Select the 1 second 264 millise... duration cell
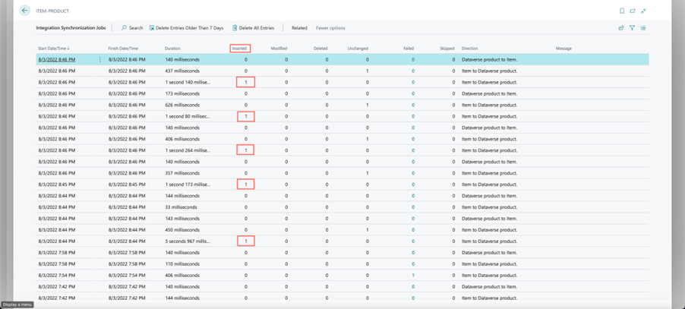685x309 pixels. (188, 150)
